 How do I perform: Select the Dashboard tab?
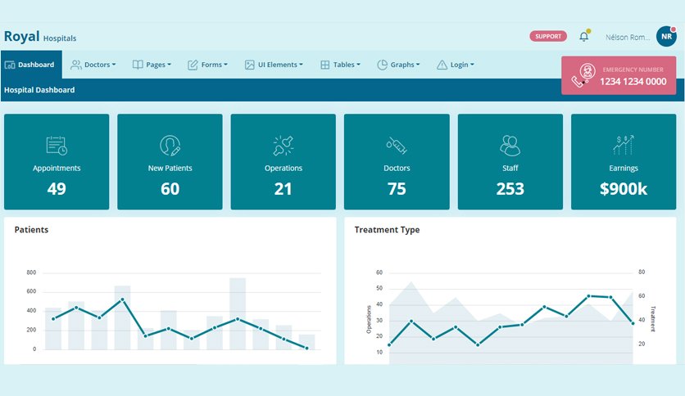tap(31, 65)
